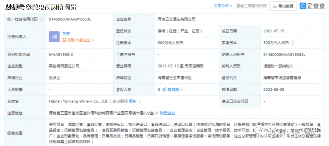Expand 关联19家企业 related companies
Image resolution: width=329 pixels, height=146 pixels.
click(x=78, y=40)
